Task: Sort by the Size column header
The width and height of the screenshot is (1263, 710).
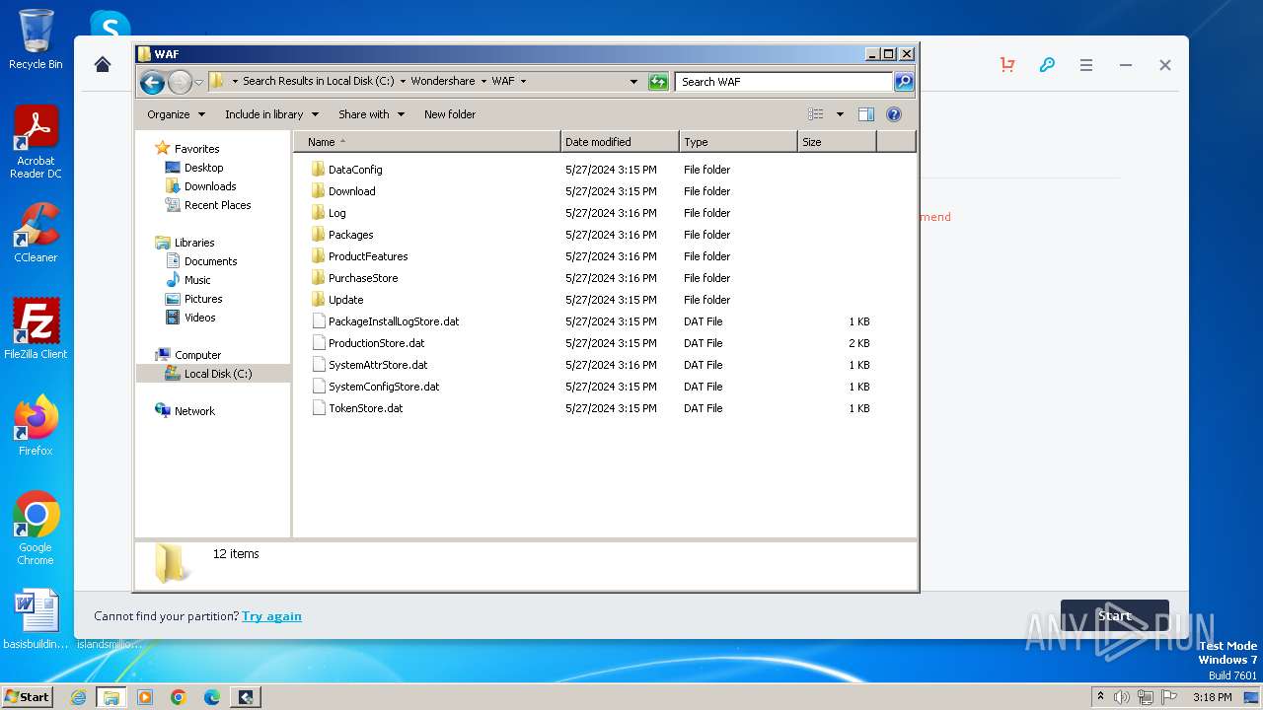Action: (x=837, y=142)
